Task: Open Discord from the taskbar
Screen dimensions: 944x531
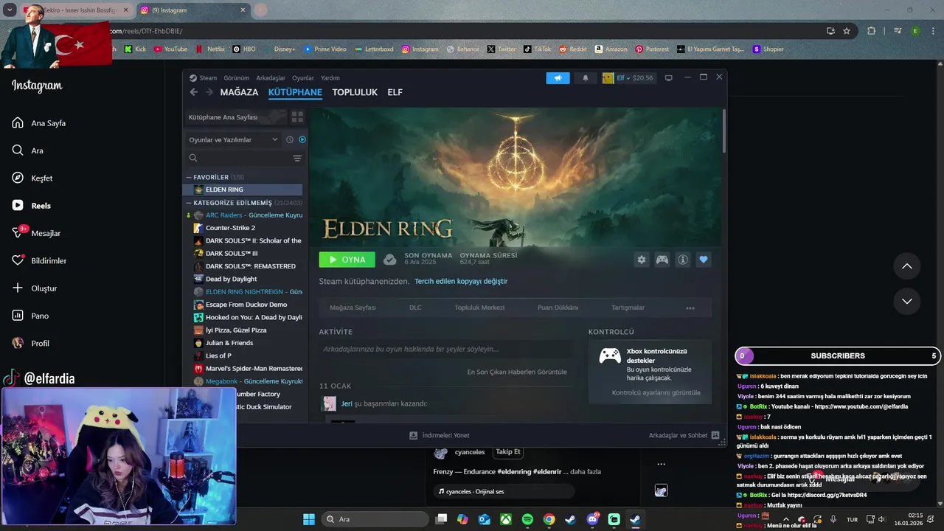Action: (592, 519)
